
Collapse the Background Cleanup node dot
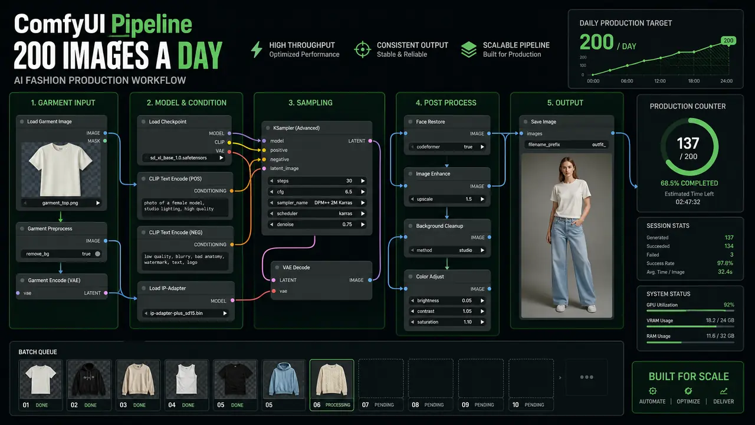click(411, 226)
